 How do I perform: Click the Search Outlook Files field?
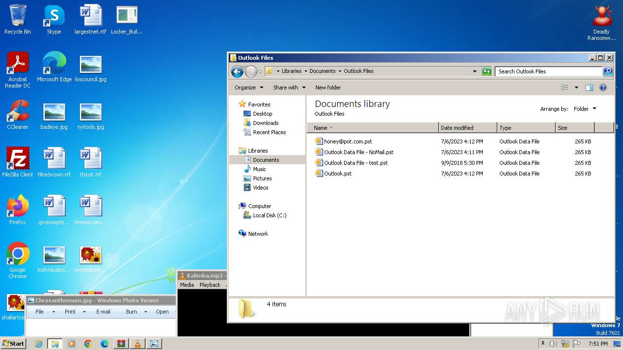tap(549, 71)
